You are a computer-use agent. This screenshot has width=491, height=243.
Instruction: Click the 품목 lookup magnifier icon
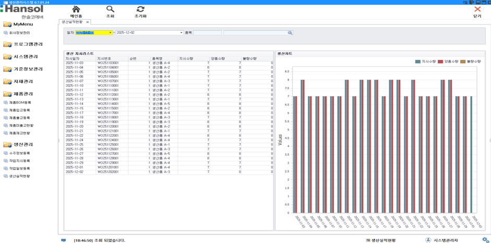pos(290,33)
